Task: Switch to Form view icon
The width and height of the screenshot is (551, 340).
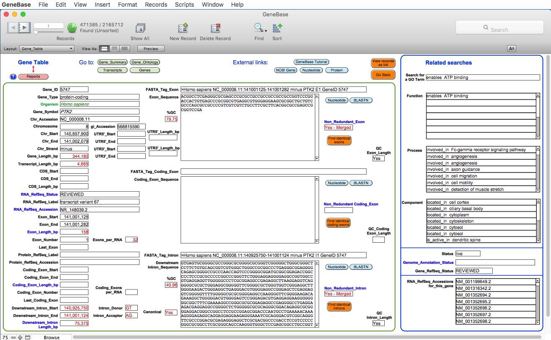Action: tap(105, 49)
